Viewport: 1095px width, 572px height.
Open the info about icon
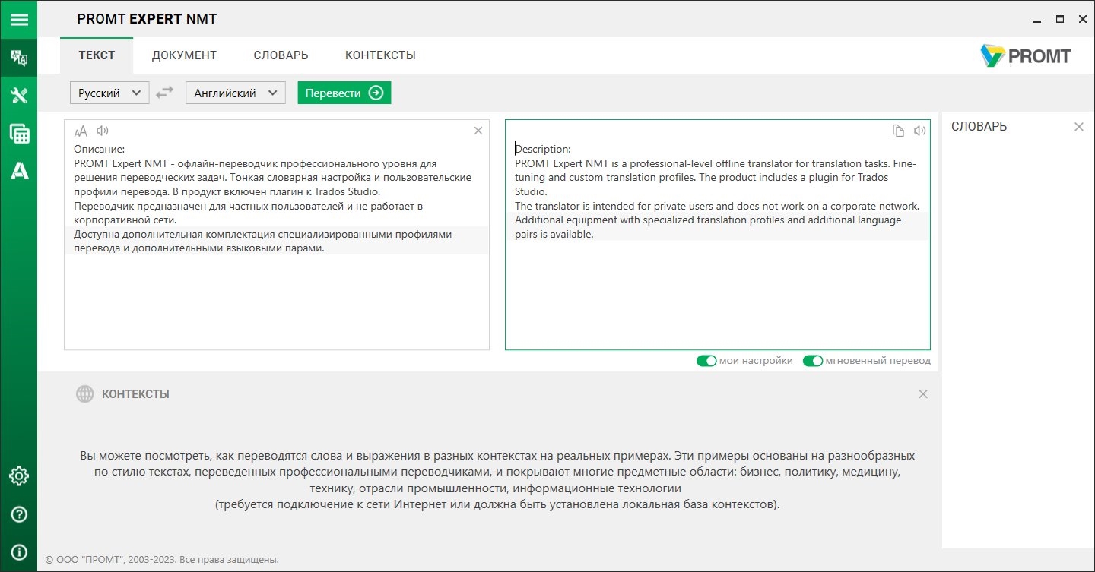18,552
